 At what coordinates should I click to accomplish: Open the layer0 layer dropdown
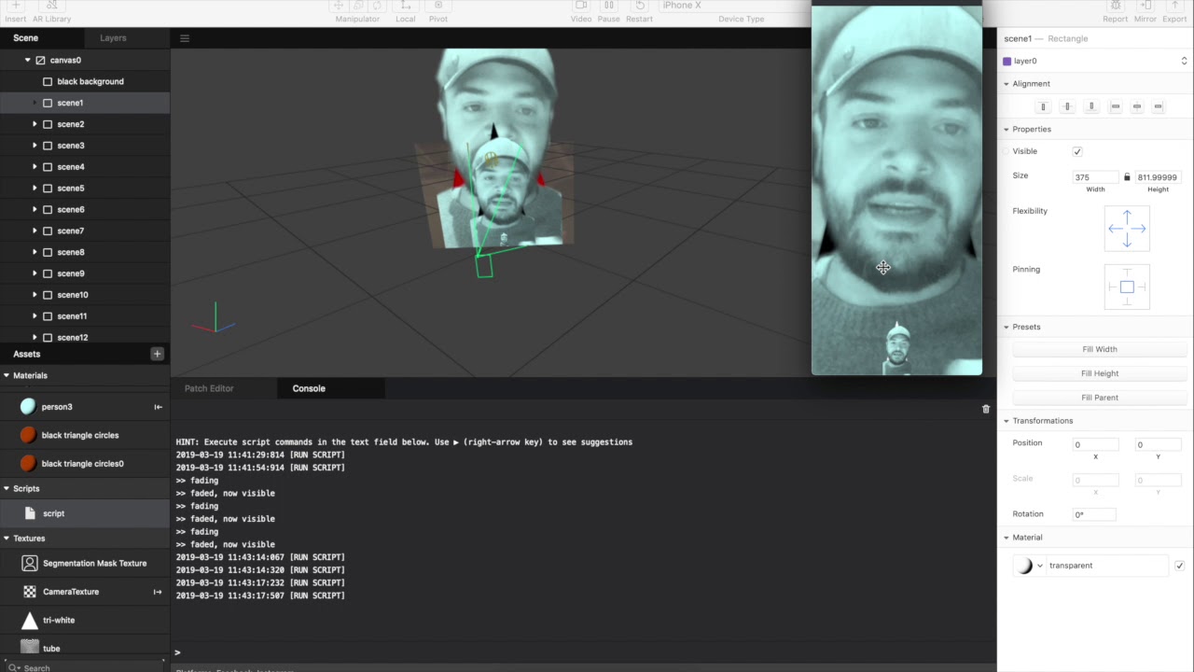pyautogui.click(x=1096, y=61)
